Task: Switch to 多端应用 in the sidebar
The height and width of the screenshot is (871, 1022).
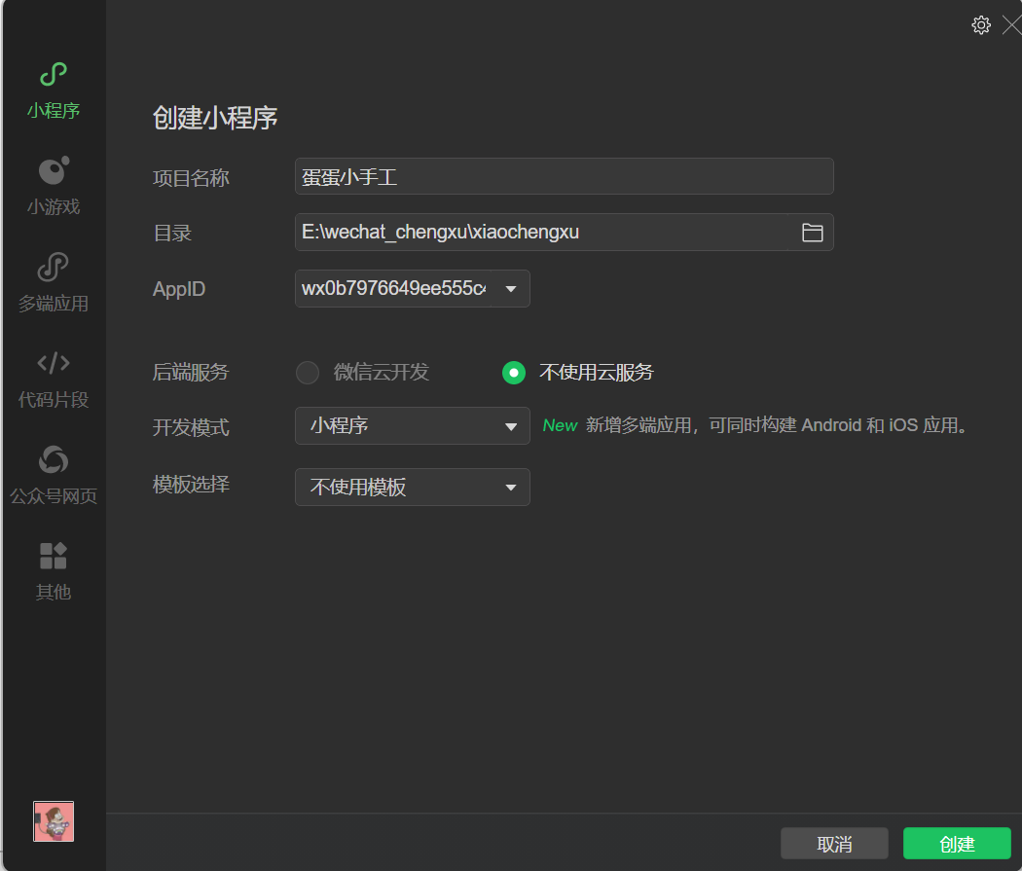Action: click(54, 283)
